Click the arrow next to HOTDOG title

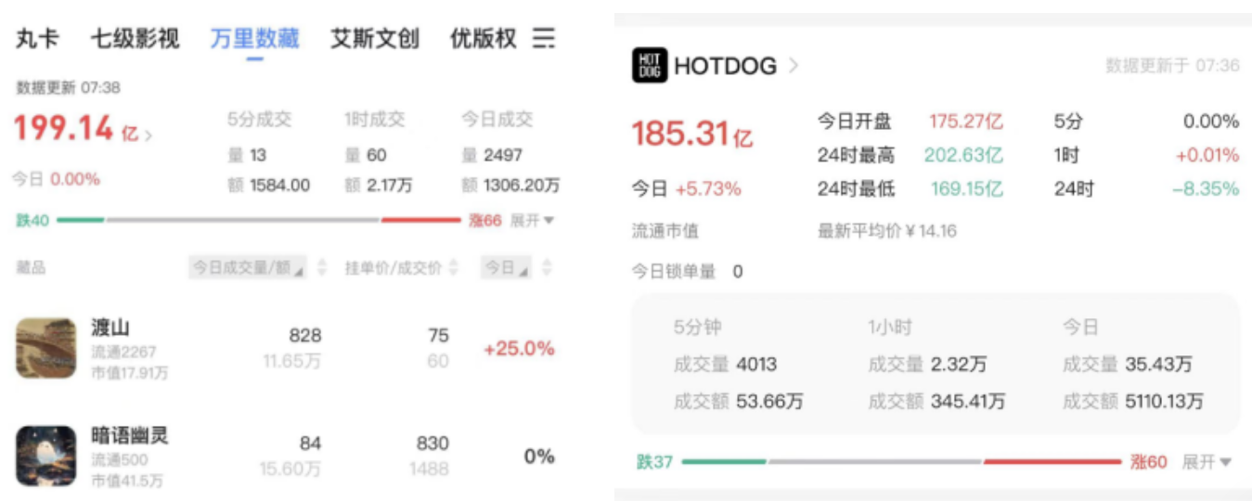794,66
